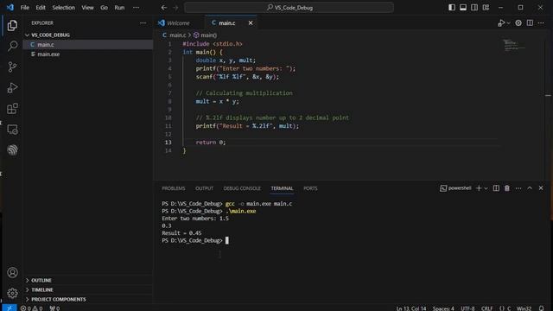Split the terminal panel
Image resolution: width=553 pixels, height=311 pixels.
[496, 188]
